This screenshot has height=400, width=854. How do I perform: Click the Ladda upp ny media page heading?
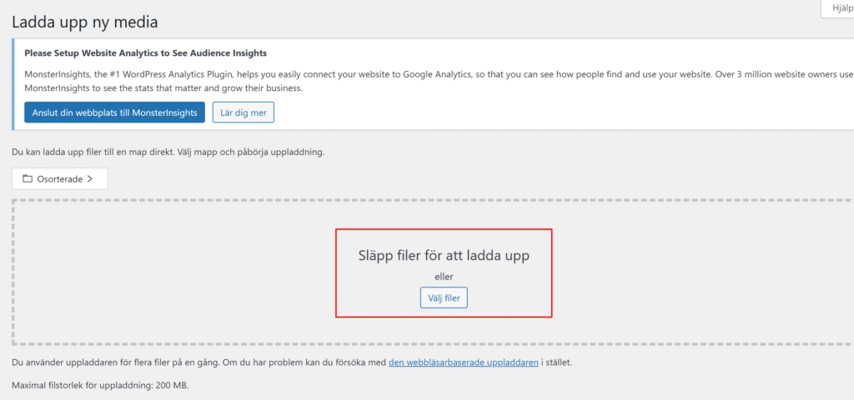pos(85,22)
